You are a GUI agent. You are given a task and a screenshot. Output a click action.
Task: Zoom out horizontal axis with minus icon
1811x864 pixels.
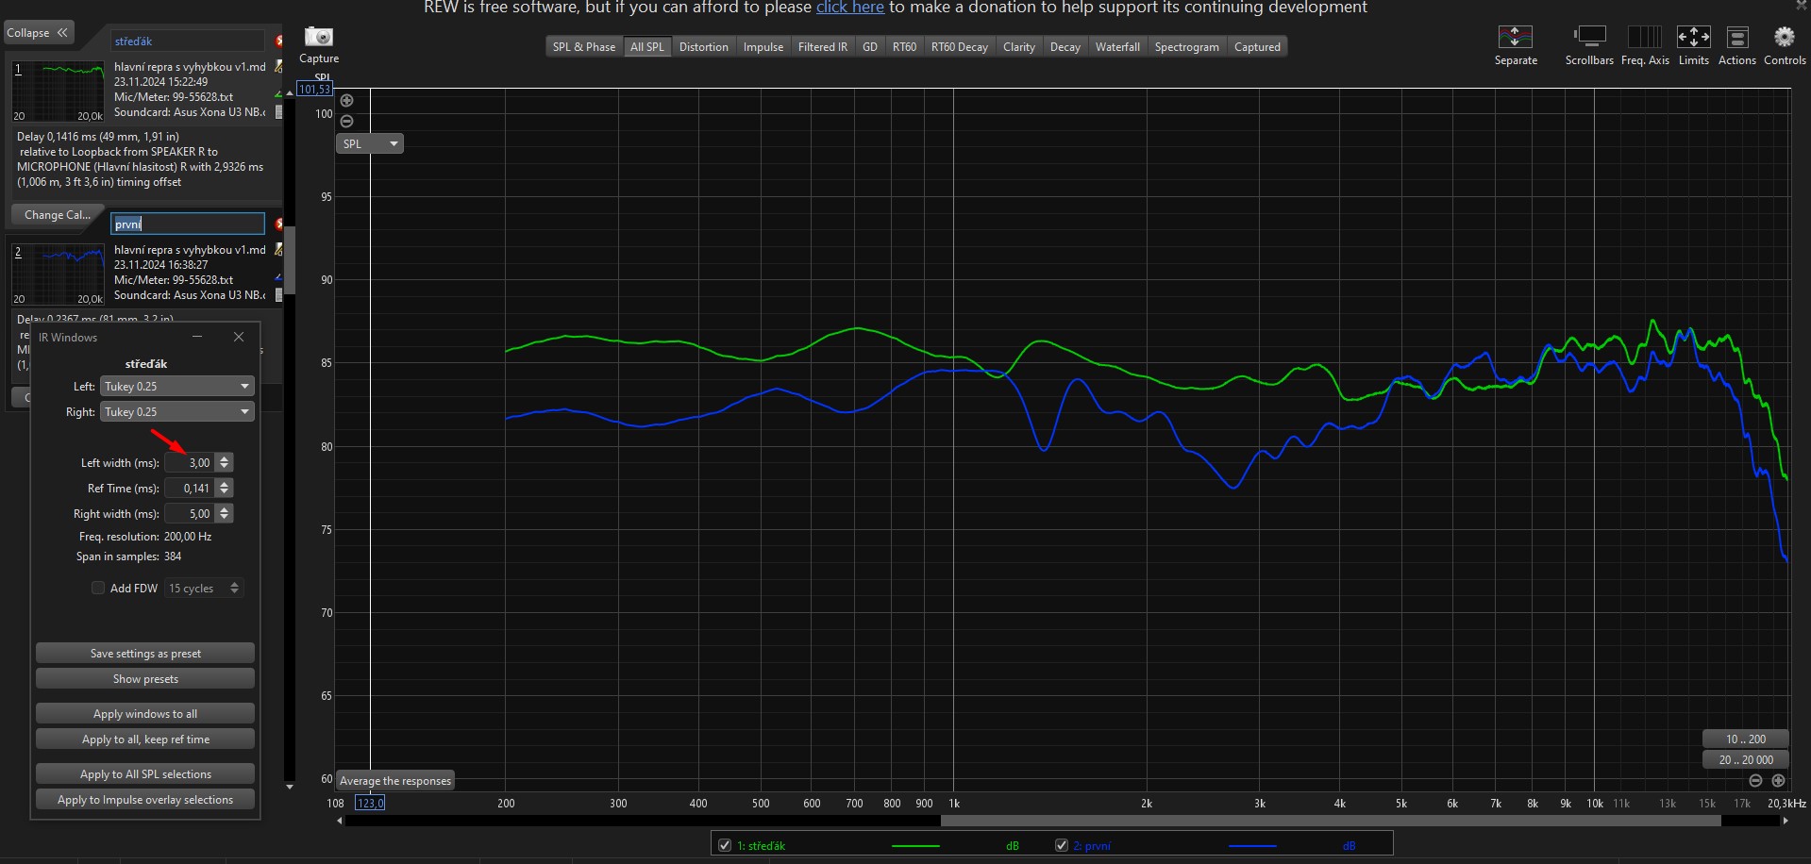1755,781
